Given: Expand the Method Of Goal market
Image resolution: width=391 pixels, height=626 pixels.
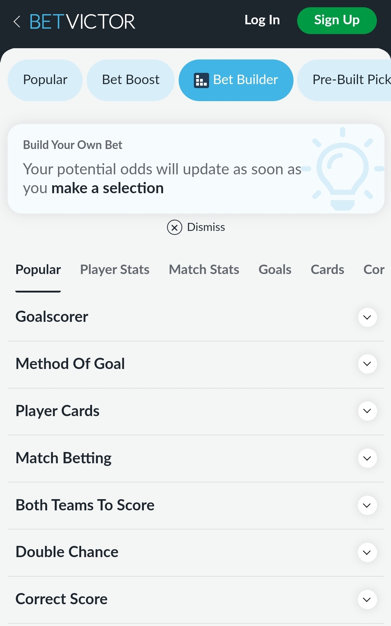Looking at the screenshot, I should 367,364.
